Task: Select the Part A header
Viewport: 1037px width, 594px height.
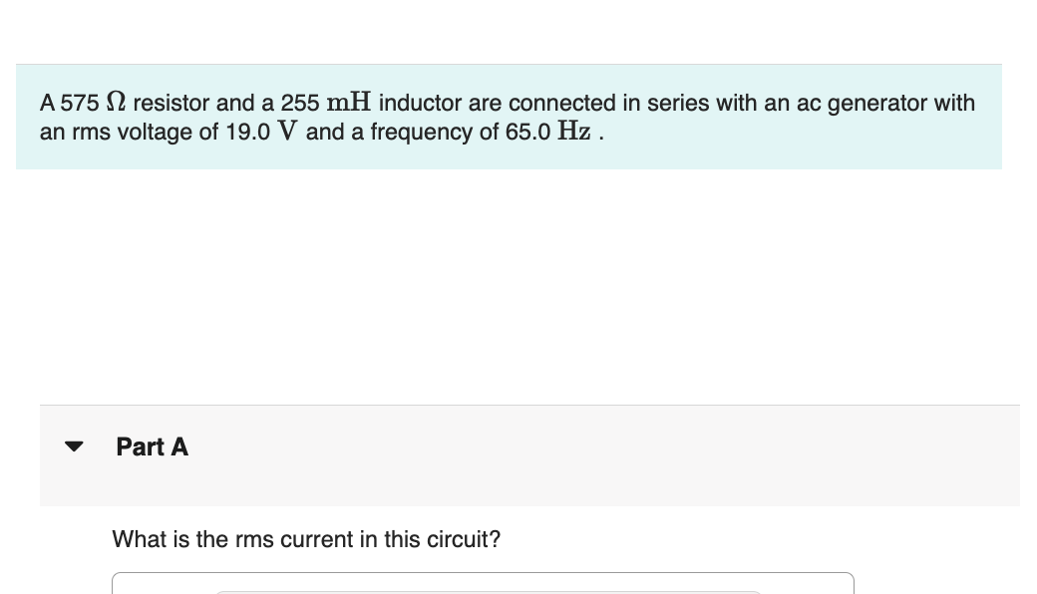Action: click(152, 446)
